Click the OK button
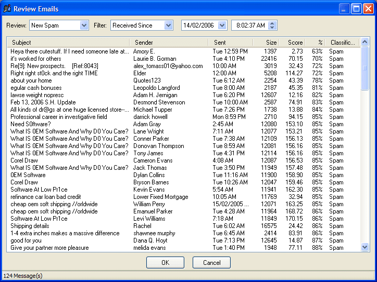Viewport: 377px width, 282px height. pos(165,263)
